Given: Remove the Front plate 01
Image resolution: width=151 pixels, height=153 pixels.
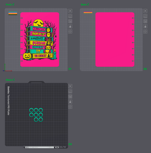Looking at the screenshot, I should tap(70, 11).
